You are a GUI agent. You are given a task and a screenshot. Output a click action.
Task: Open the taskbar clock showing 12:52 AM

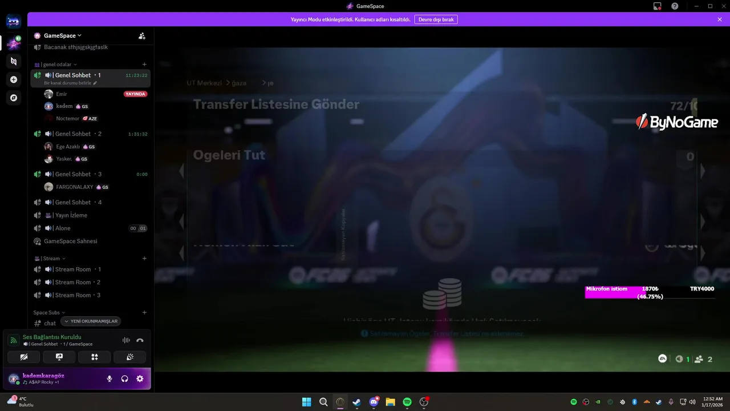(713, 402)
